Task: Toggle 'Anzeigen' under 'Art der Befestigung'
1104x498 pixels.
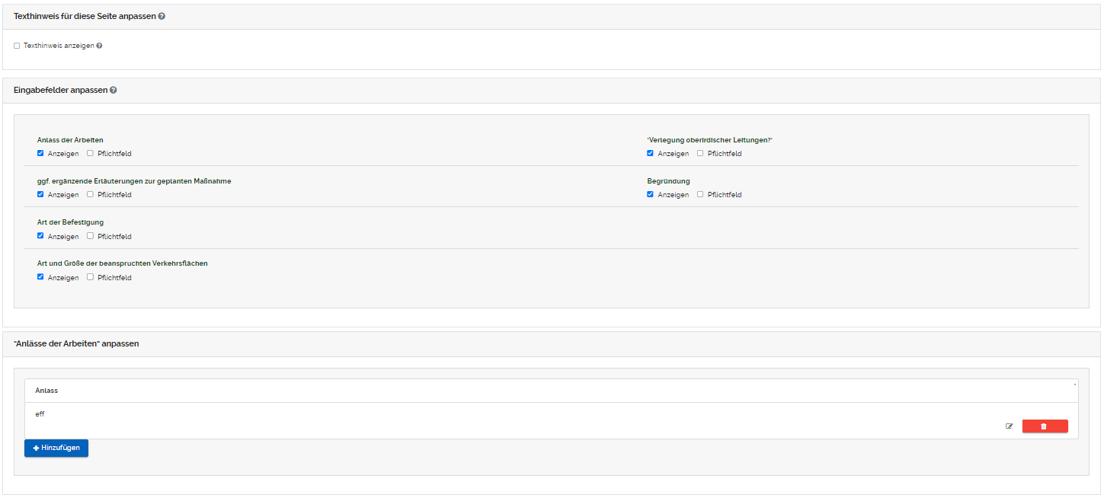Action: [40, 236]
